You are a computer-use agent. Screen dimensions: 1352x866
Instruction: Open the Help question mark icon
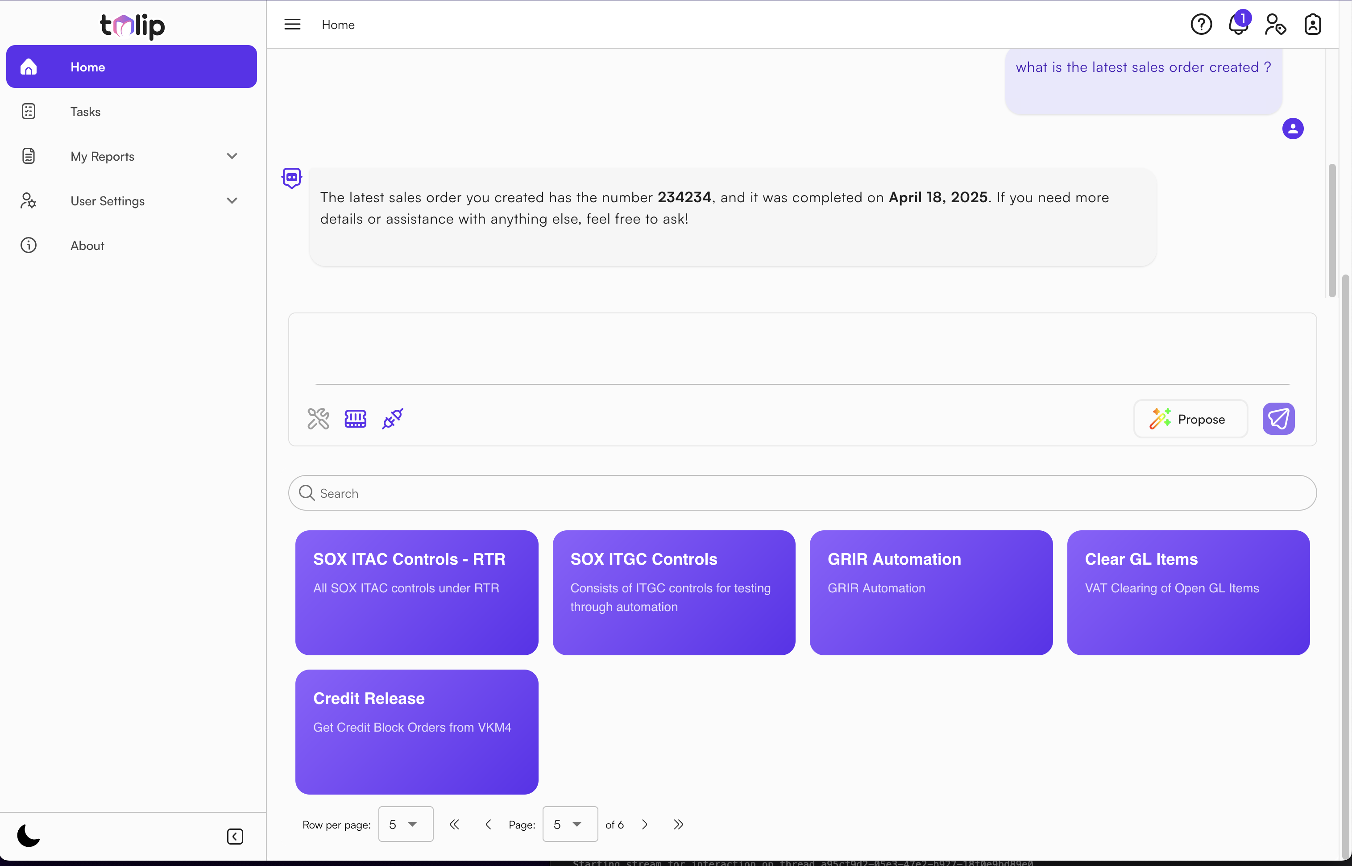pyautogui.click(x=1201, y=24)
